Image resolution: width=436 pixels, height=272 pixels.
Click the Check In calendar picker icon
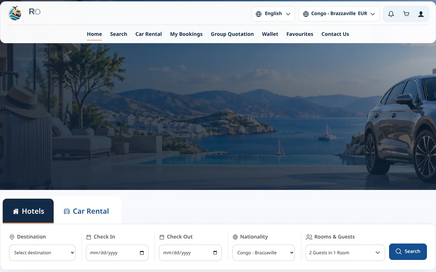click(142, 253)
